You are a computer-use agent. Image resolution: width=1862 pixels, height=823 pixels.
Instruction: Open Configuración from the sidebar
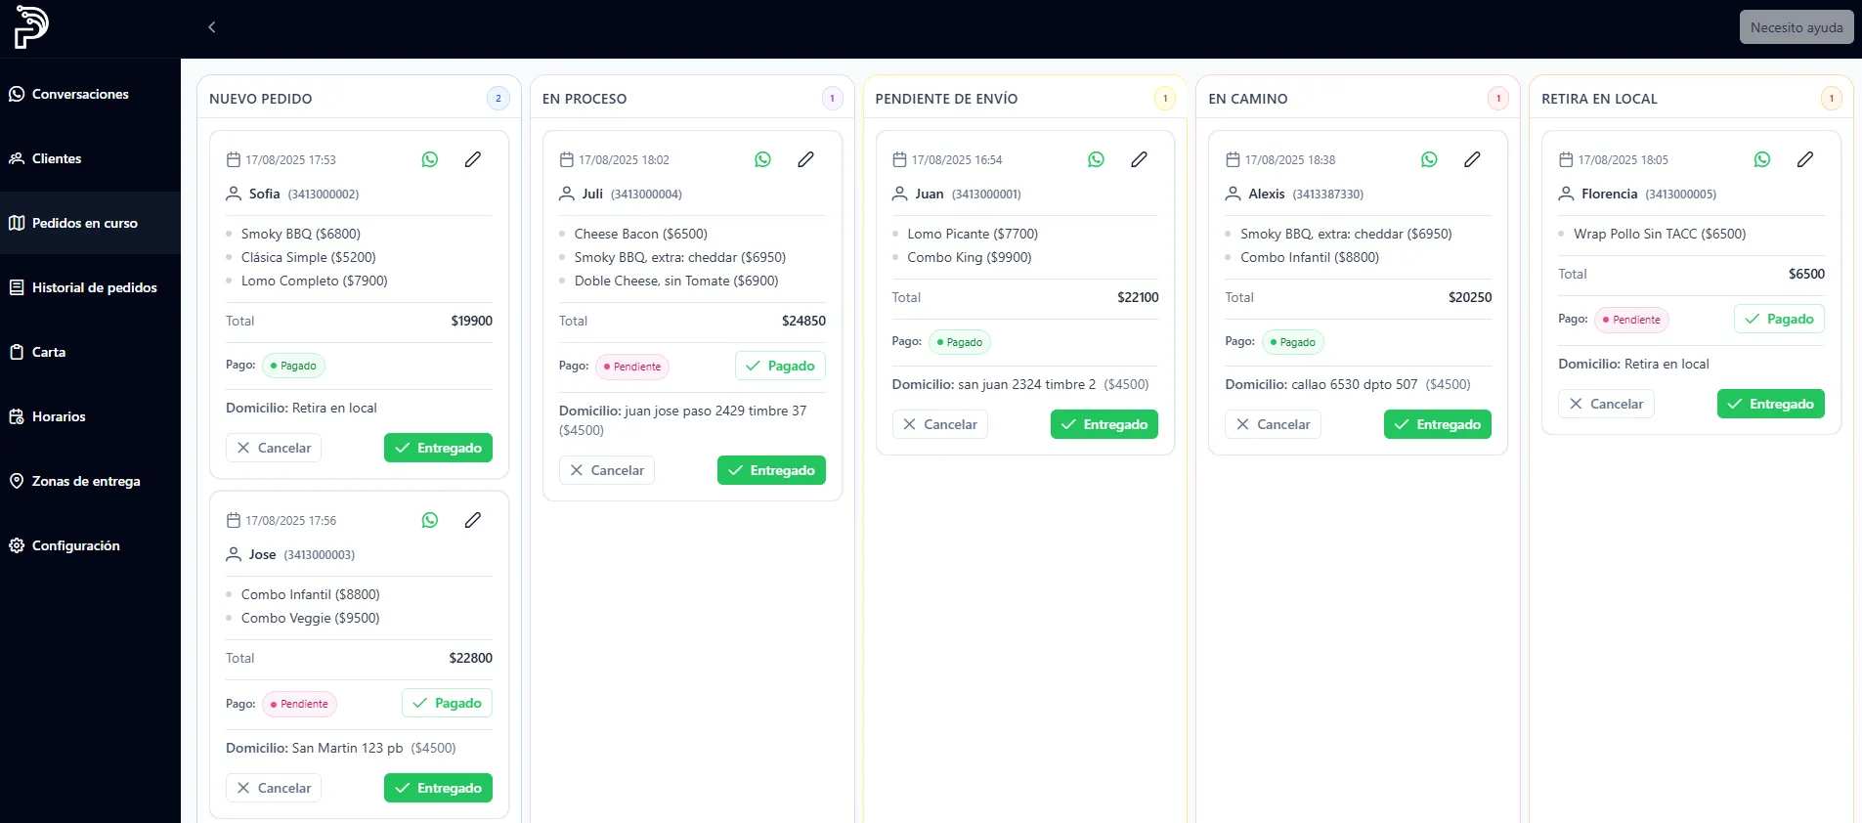[x=75, y=545]
